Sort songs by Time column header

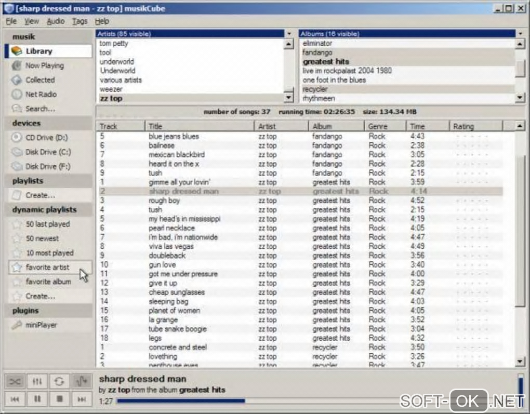click(x=428, y=126)
